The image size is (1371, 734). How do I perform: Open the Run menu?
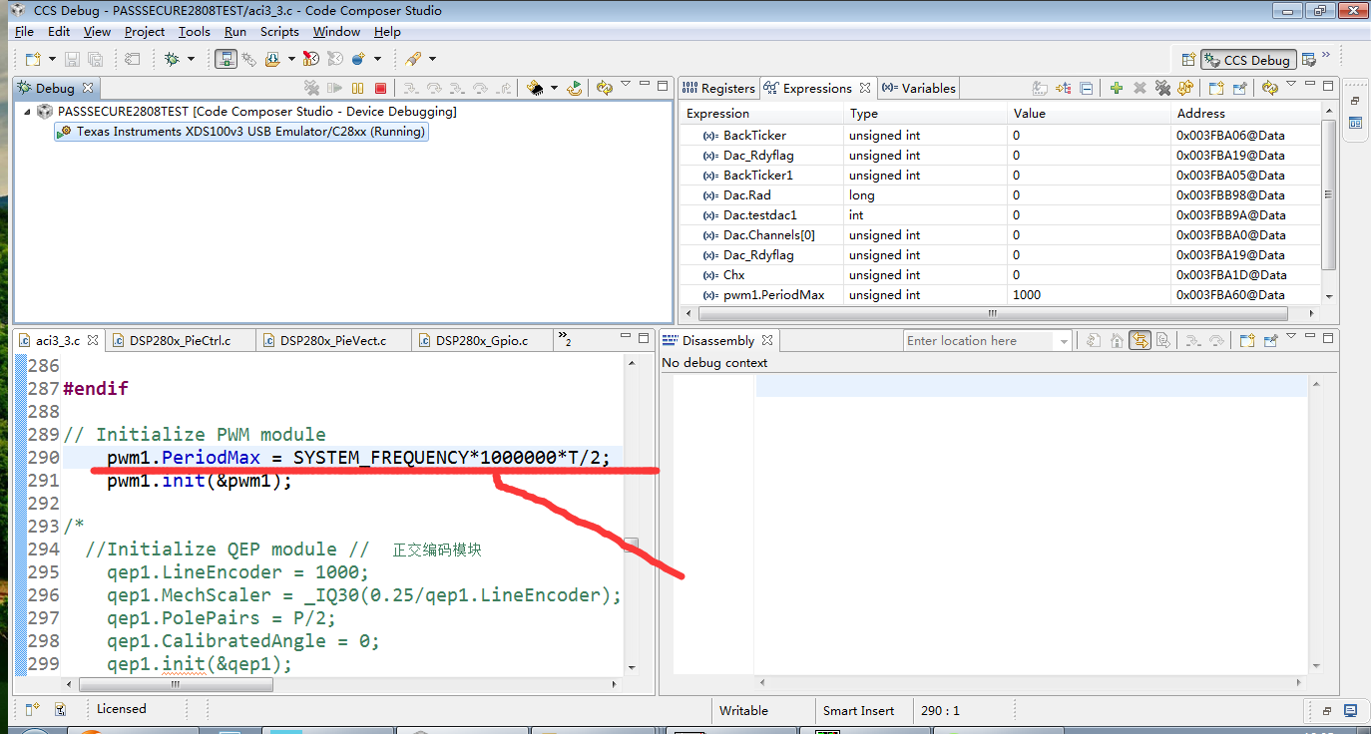[235, 32]
